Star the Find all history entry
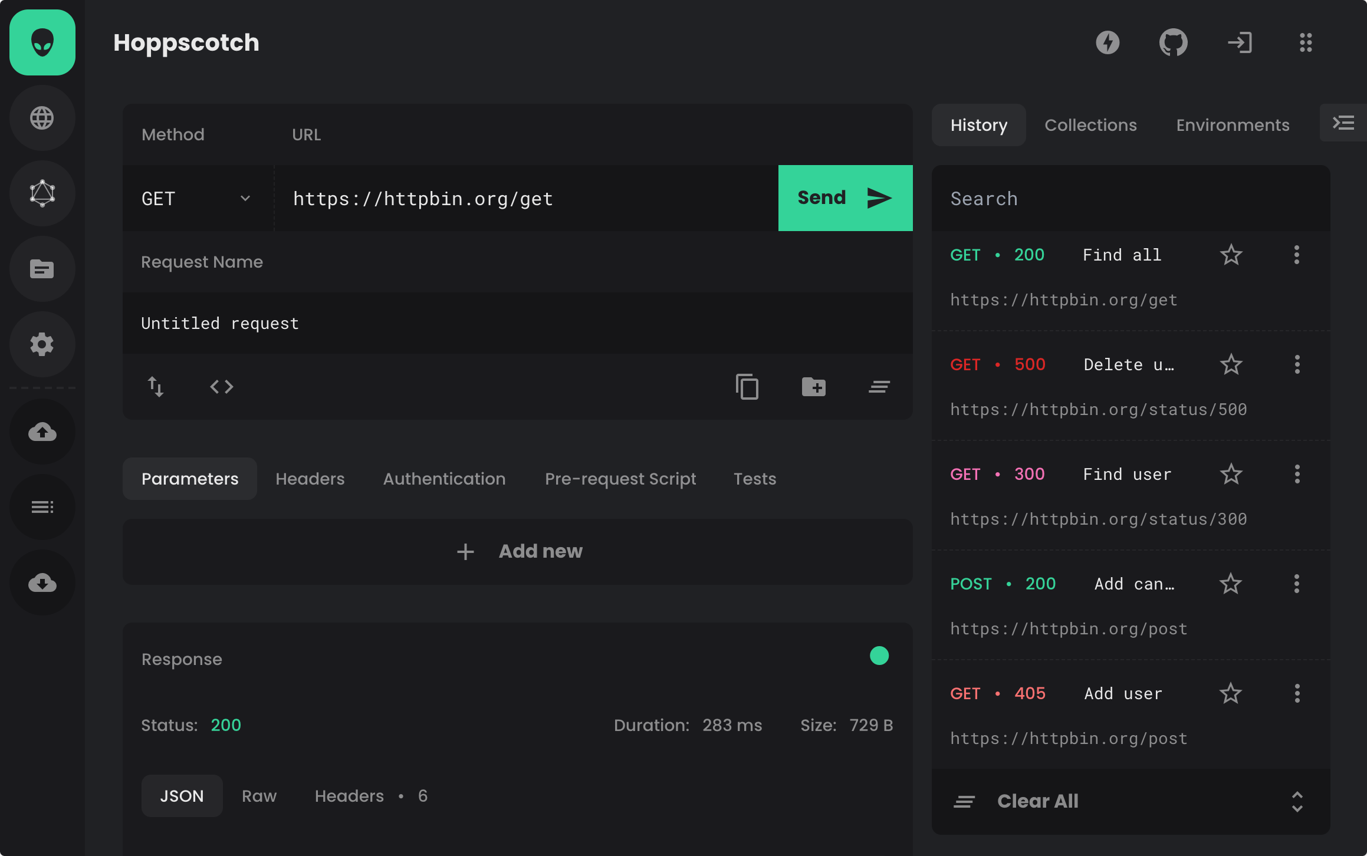Screen dimensions: 1367x856 [1231, 255]
